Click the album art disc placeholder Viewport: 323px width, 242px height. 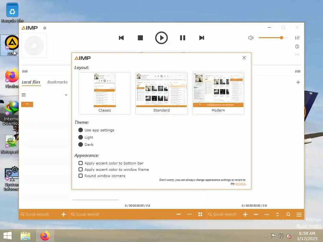tap(34, 45)
